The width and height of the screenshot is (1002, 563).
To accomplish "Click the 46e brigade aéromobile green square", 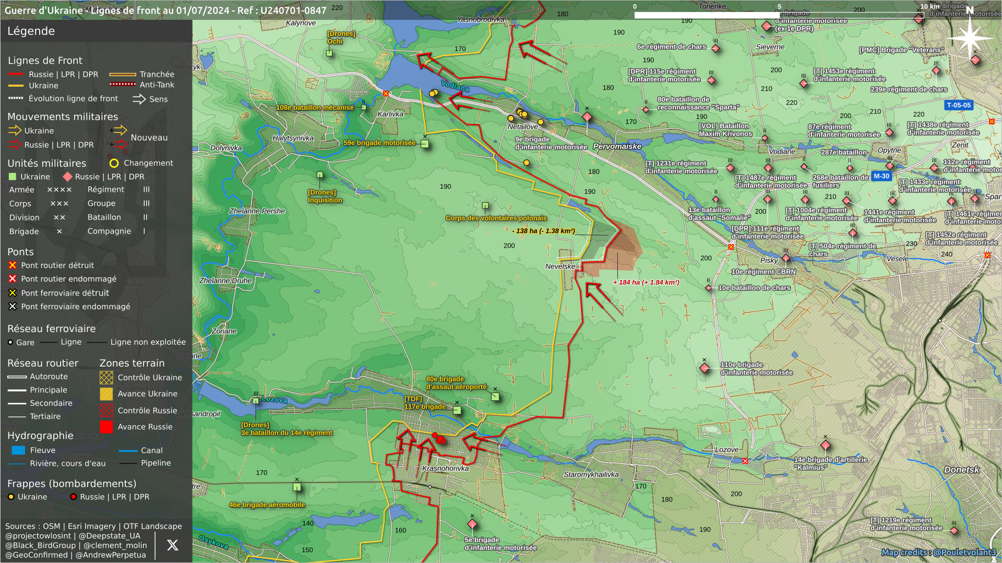I will click(x=297, y=487).
